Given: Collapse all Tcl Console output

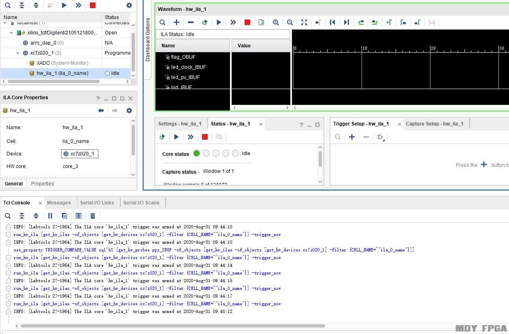Looking at the screenshot, I should click(x=22, y=216).
